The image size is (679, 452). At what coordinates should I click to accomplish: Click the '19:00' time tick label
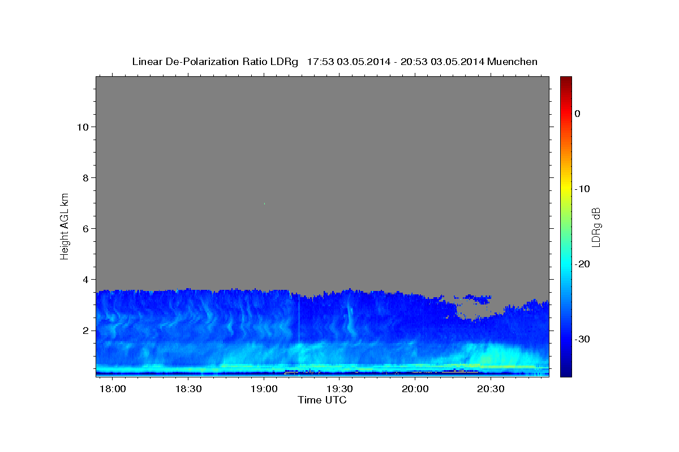point(264,389)
